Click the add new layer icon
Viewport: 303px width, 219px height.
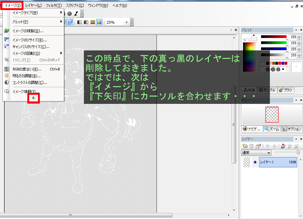point(245,146)
